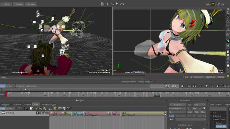The width and height of the screenshot is (230, 129).
Task: Click the Flat button in Key Controls
Action: pyautogui.click(x=196, y=112)
